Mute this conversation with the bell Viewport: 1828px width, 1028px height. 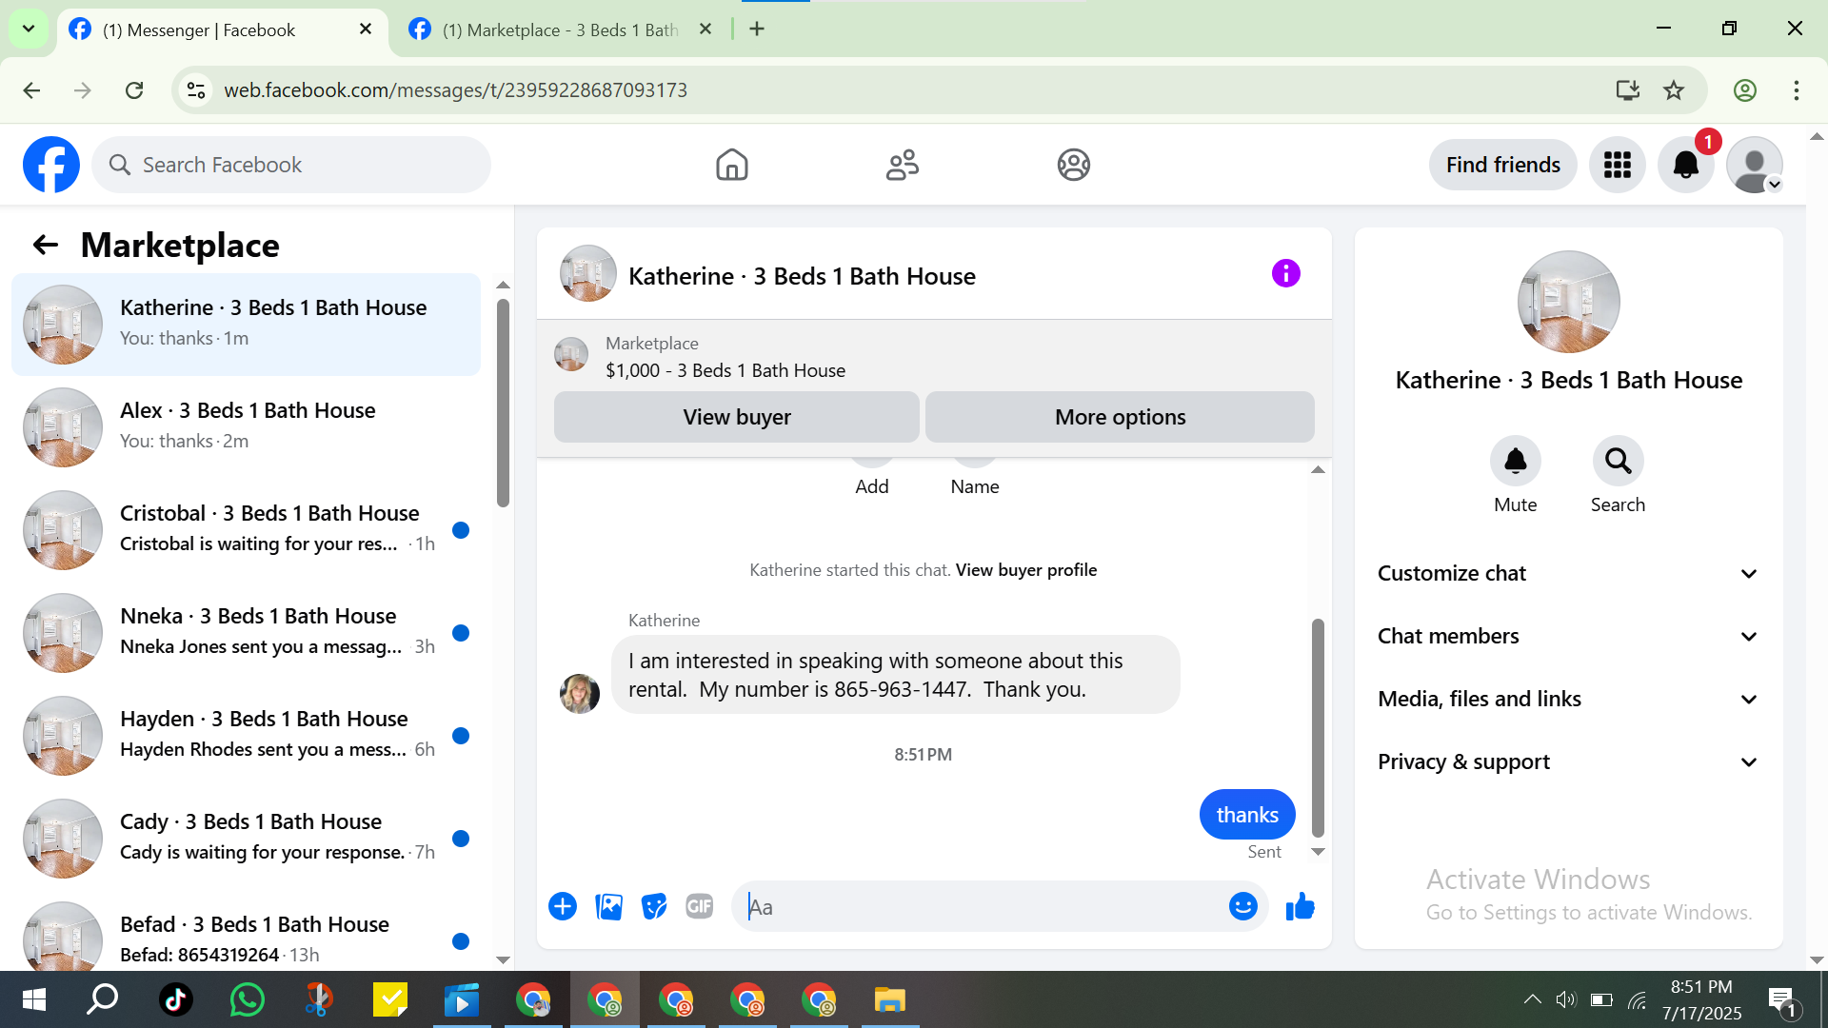coord(1515,462)
